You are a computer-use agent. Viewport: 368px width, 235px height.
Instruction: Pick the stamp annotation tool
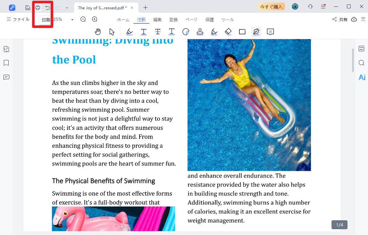pos(200,32)
